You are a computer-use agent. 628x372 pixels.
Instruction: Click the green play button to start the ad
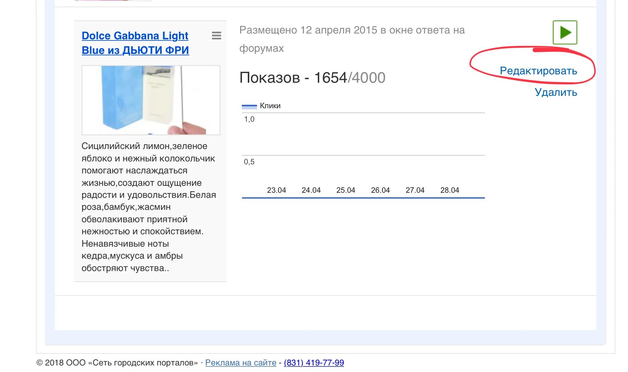(x=565, y=32)
